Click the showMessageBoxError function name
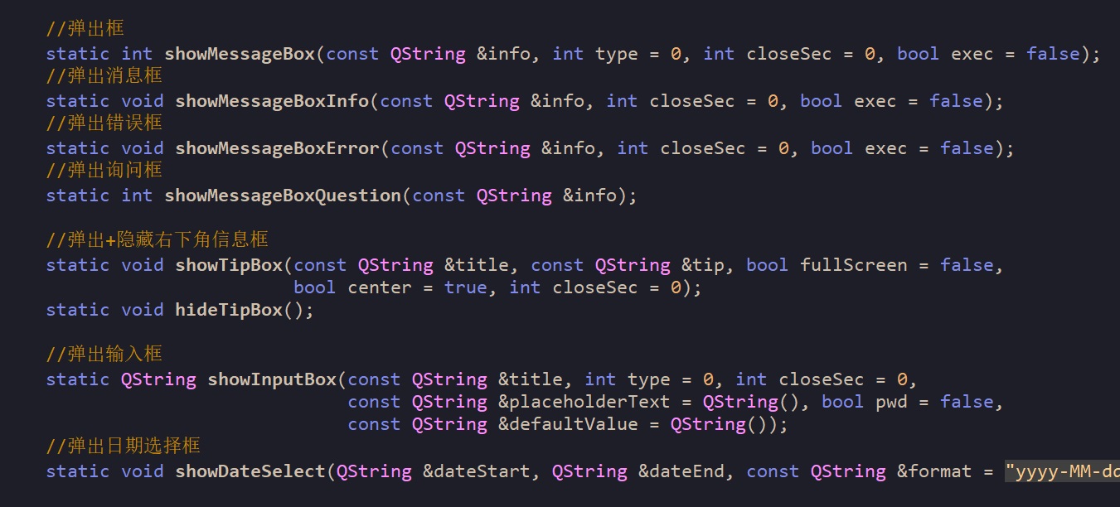Viewport: 1120px width, 507px height. click(277, 148)
